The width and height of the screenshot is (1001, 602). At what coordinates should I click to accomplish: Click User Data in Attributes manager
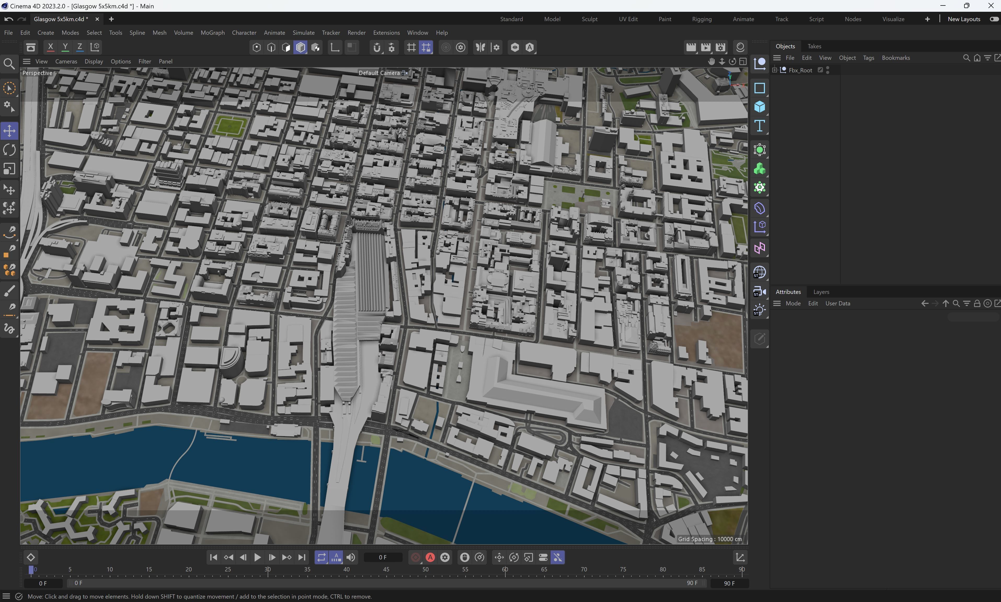point(838,303)
